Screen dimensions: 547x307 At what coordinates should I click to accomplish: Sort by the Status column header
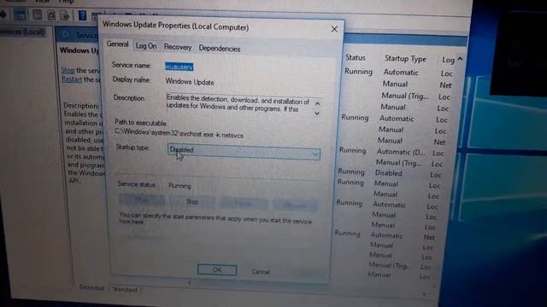[356, 58]
